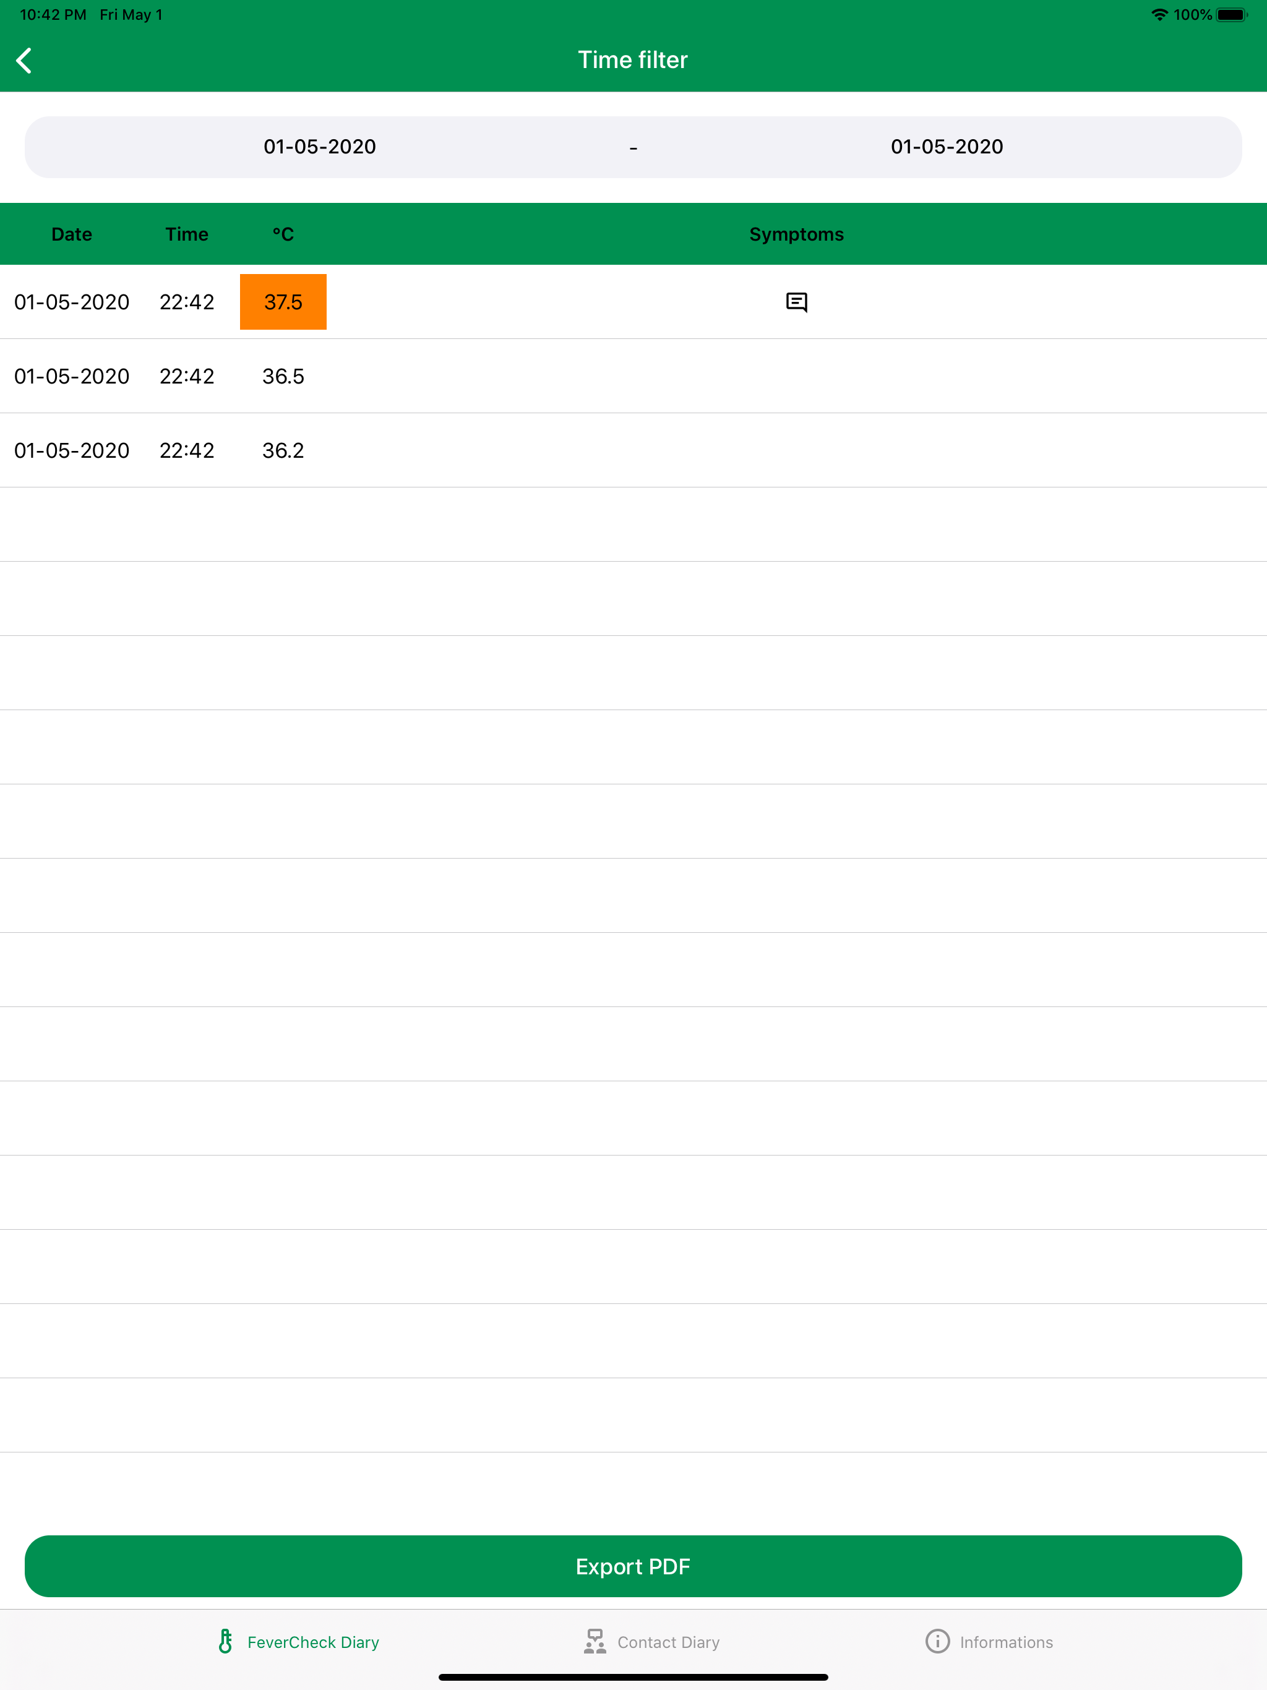Tap the orange 37.5 temperature cell
Image resolution: width=1267 pixels, height=1690 pixels.
[x=283, y=302]
